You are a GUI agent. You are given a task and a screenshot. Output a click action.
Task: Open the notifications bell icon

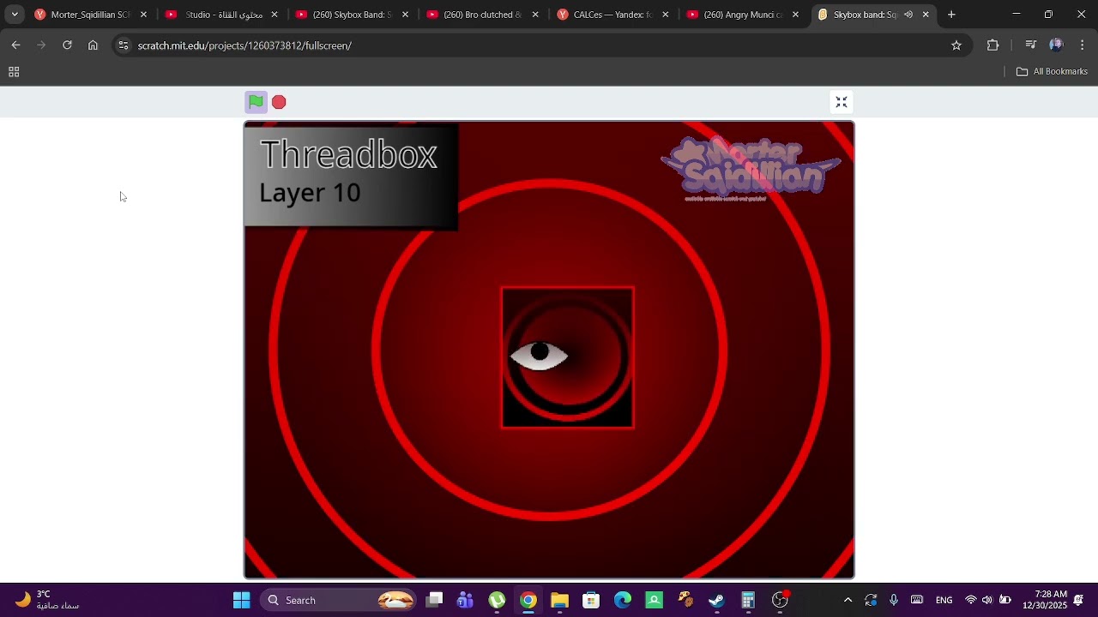coord(1079,600)
